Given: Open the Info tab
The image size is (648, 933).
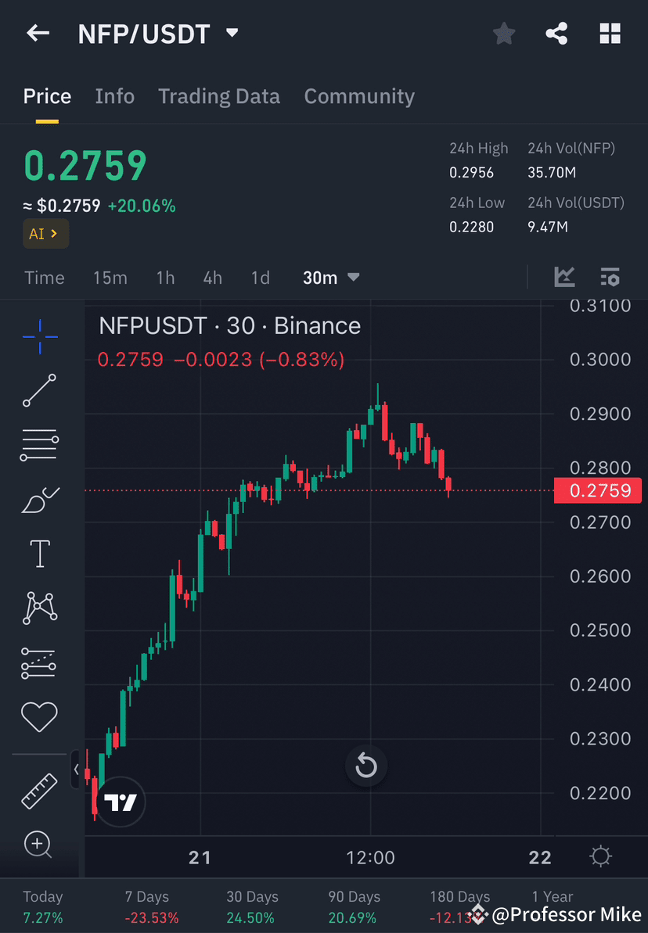Looking at the screenshot, I should click(114, 95).
